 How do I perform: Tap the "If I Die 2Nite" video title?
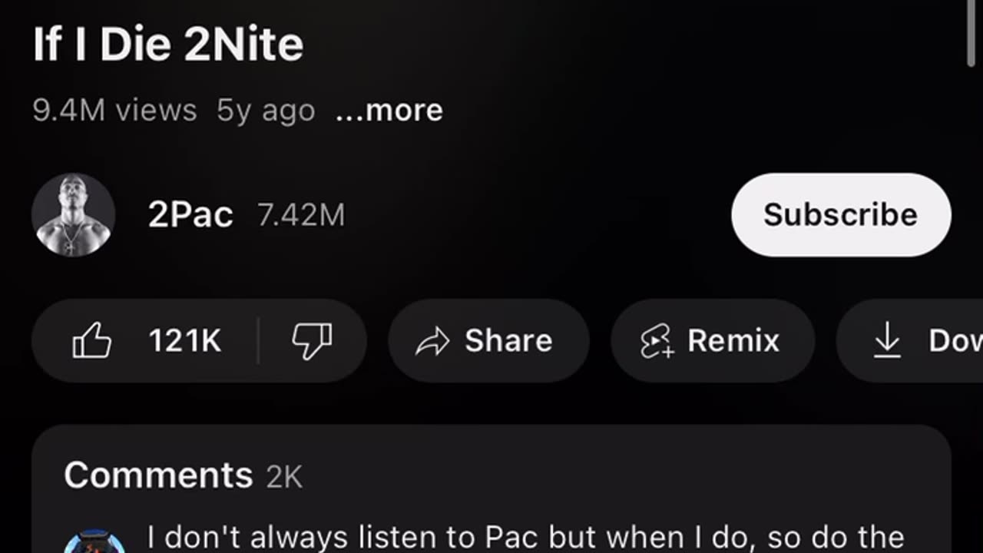(168, 45)
